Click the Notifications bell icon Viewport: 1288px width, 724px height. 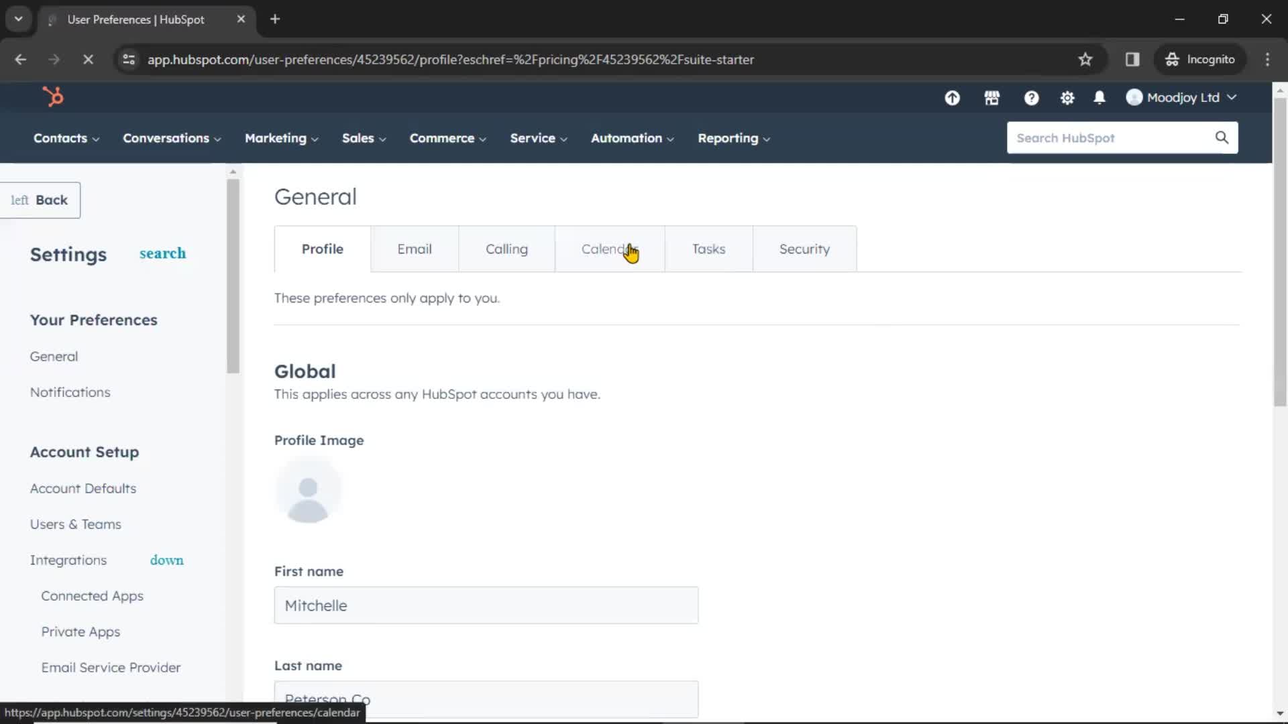(1099, 97)
